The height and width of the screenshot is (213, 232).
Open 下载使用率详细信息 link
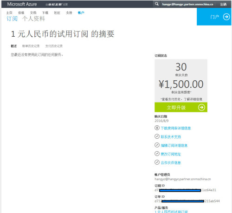click(176, 128)
